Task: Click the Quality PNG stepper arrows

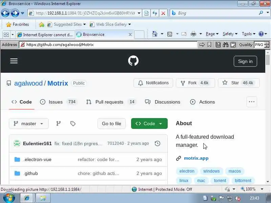Action: tap(267, 45)
